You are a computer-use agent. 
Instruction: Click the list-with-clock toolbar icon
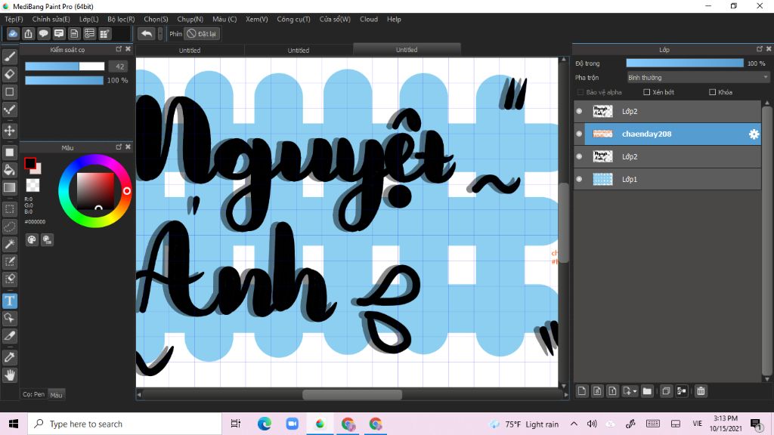89,33
